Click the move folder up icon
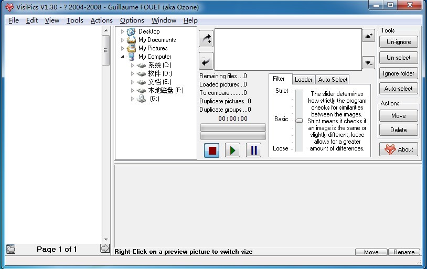Image resolution: width=427 pixels, height=269 pixels. 368,36
